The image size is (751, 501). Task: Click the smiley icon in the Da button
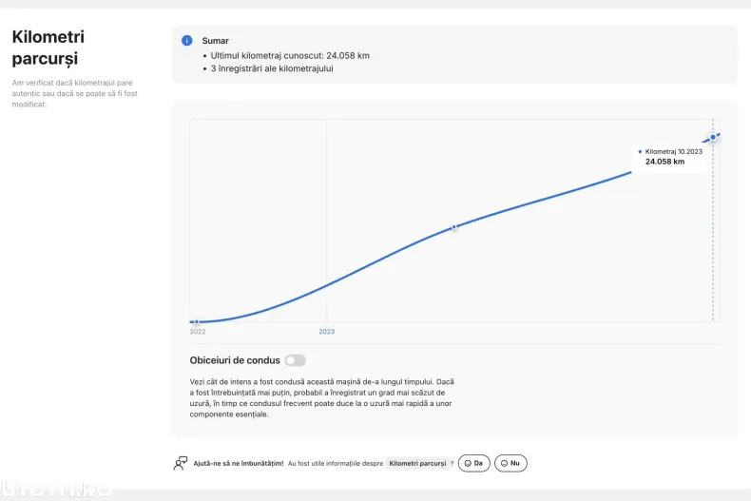[x=467, y=463]
